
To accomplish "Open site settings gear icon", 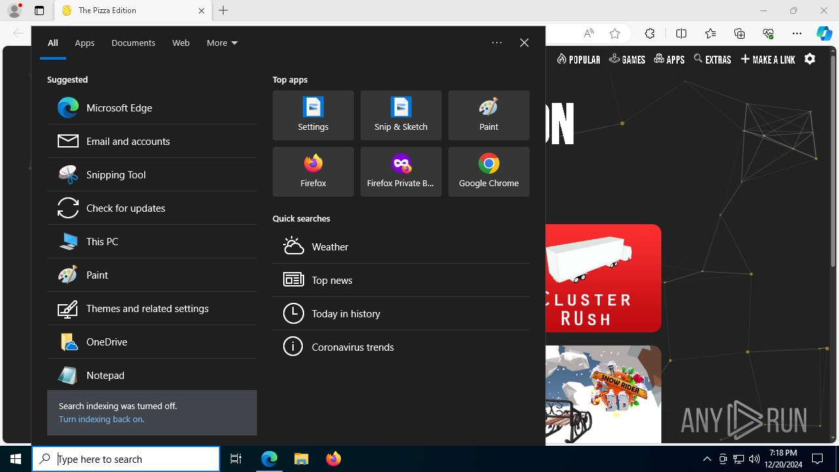I will click(x=810, y=59).
